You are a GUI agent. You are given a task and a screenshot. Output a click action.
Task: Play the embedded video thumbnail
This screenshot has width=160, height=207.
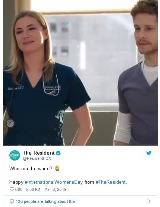tap(81, 73)
